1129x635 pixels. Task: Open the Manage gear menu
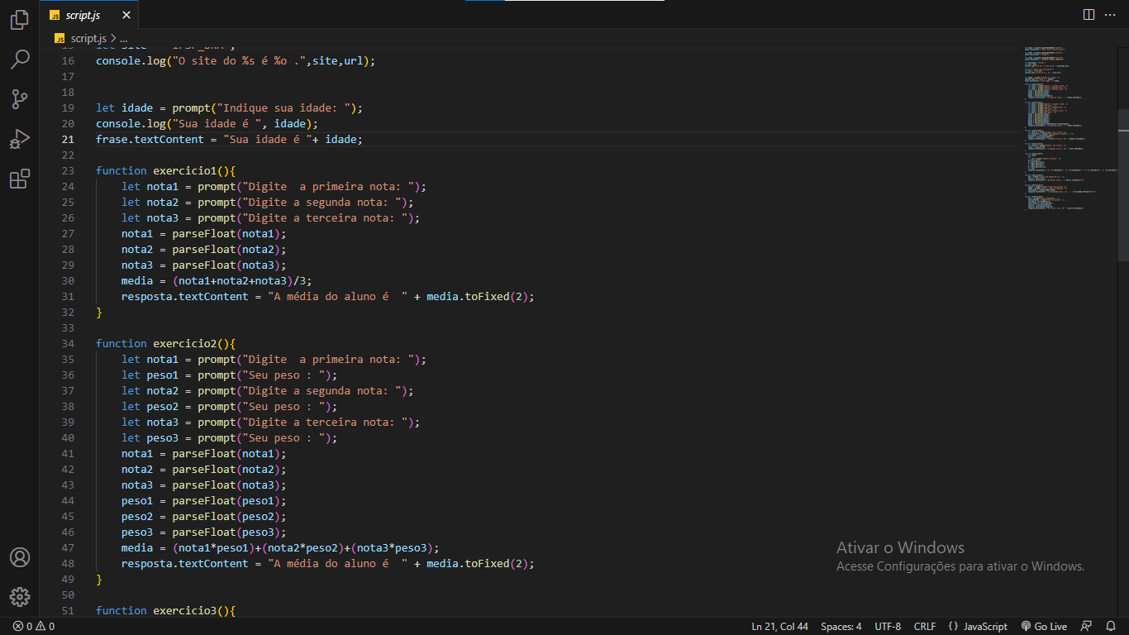pos(20,596)
